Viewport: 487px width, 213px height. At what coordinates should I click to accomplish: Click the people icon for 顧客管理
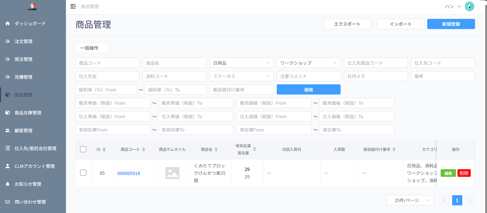click(x=8, y=130)
